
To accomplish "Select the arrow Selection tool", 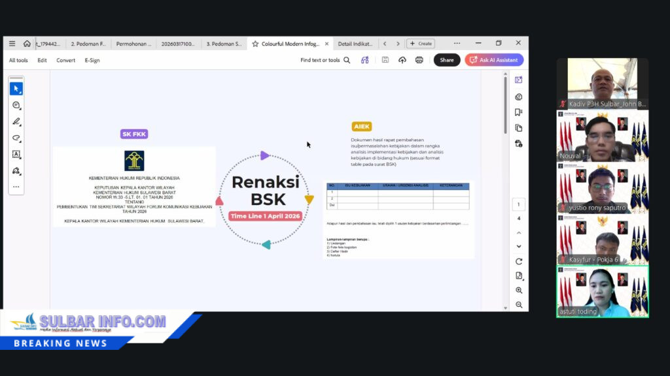I will point(16,88).
